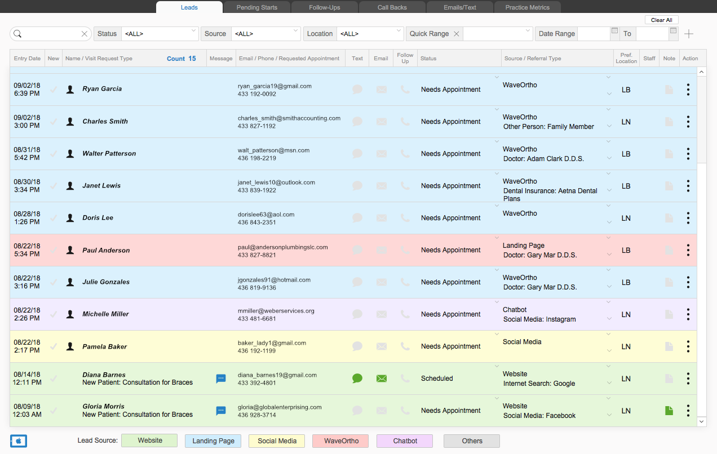The height and width of the screenshot is (454, 717).
Task: Expand the Location filter dropdown
Action: click(x=370, y=34)
